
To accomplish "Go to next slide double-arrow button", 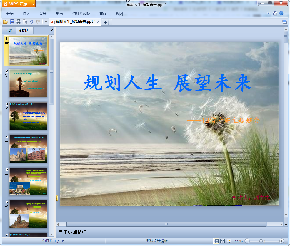I will click(286, 224).
